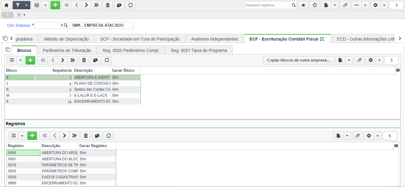Open Reg. 0020 Parâmetros Compl. sub-tab

point(131,50)
